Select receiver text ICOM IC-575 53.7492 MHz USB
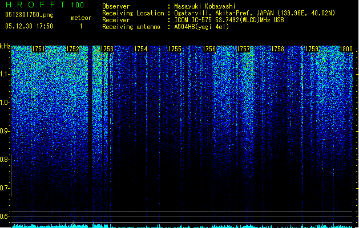The width and height of the screenshot is (359, 228). click(x=229, y=20)
